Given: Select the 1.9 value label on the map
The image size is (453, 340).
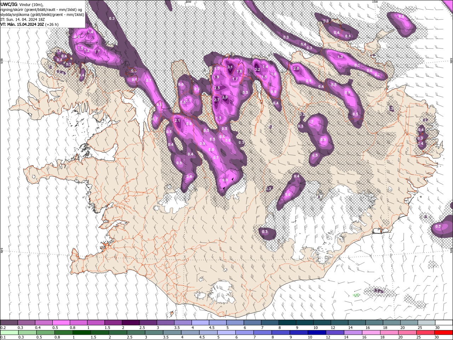Looking at the screenshot, I should 216,77.
